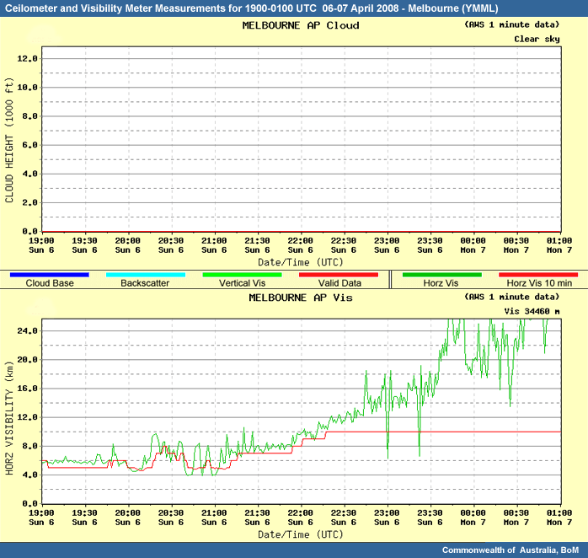Click the 'MELBOURNE AP Vis' chart title

click(x=301, y=298)
